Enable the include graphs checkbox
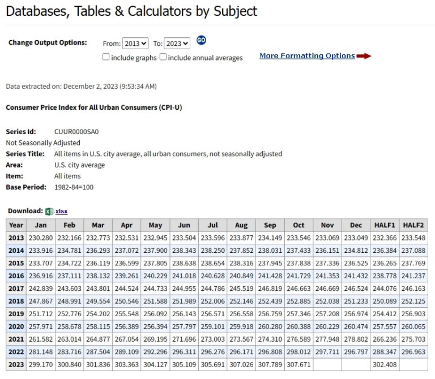435x379 pixels. [106, 57]
